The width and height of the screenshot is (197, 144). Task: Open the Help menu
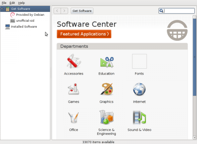[x=21, y=3]
